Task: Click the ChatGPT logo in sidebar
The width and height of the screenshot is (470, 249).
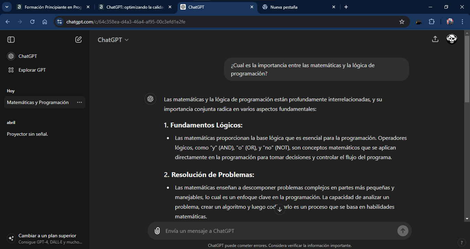Action: pyautogui.click(x=11, y=56)
